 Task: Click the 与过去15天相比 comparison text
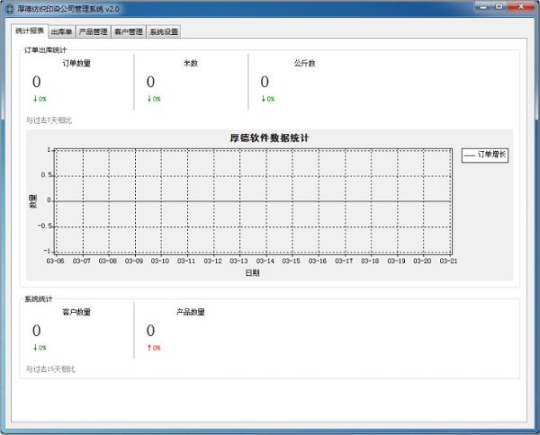[x=51, y=368]
